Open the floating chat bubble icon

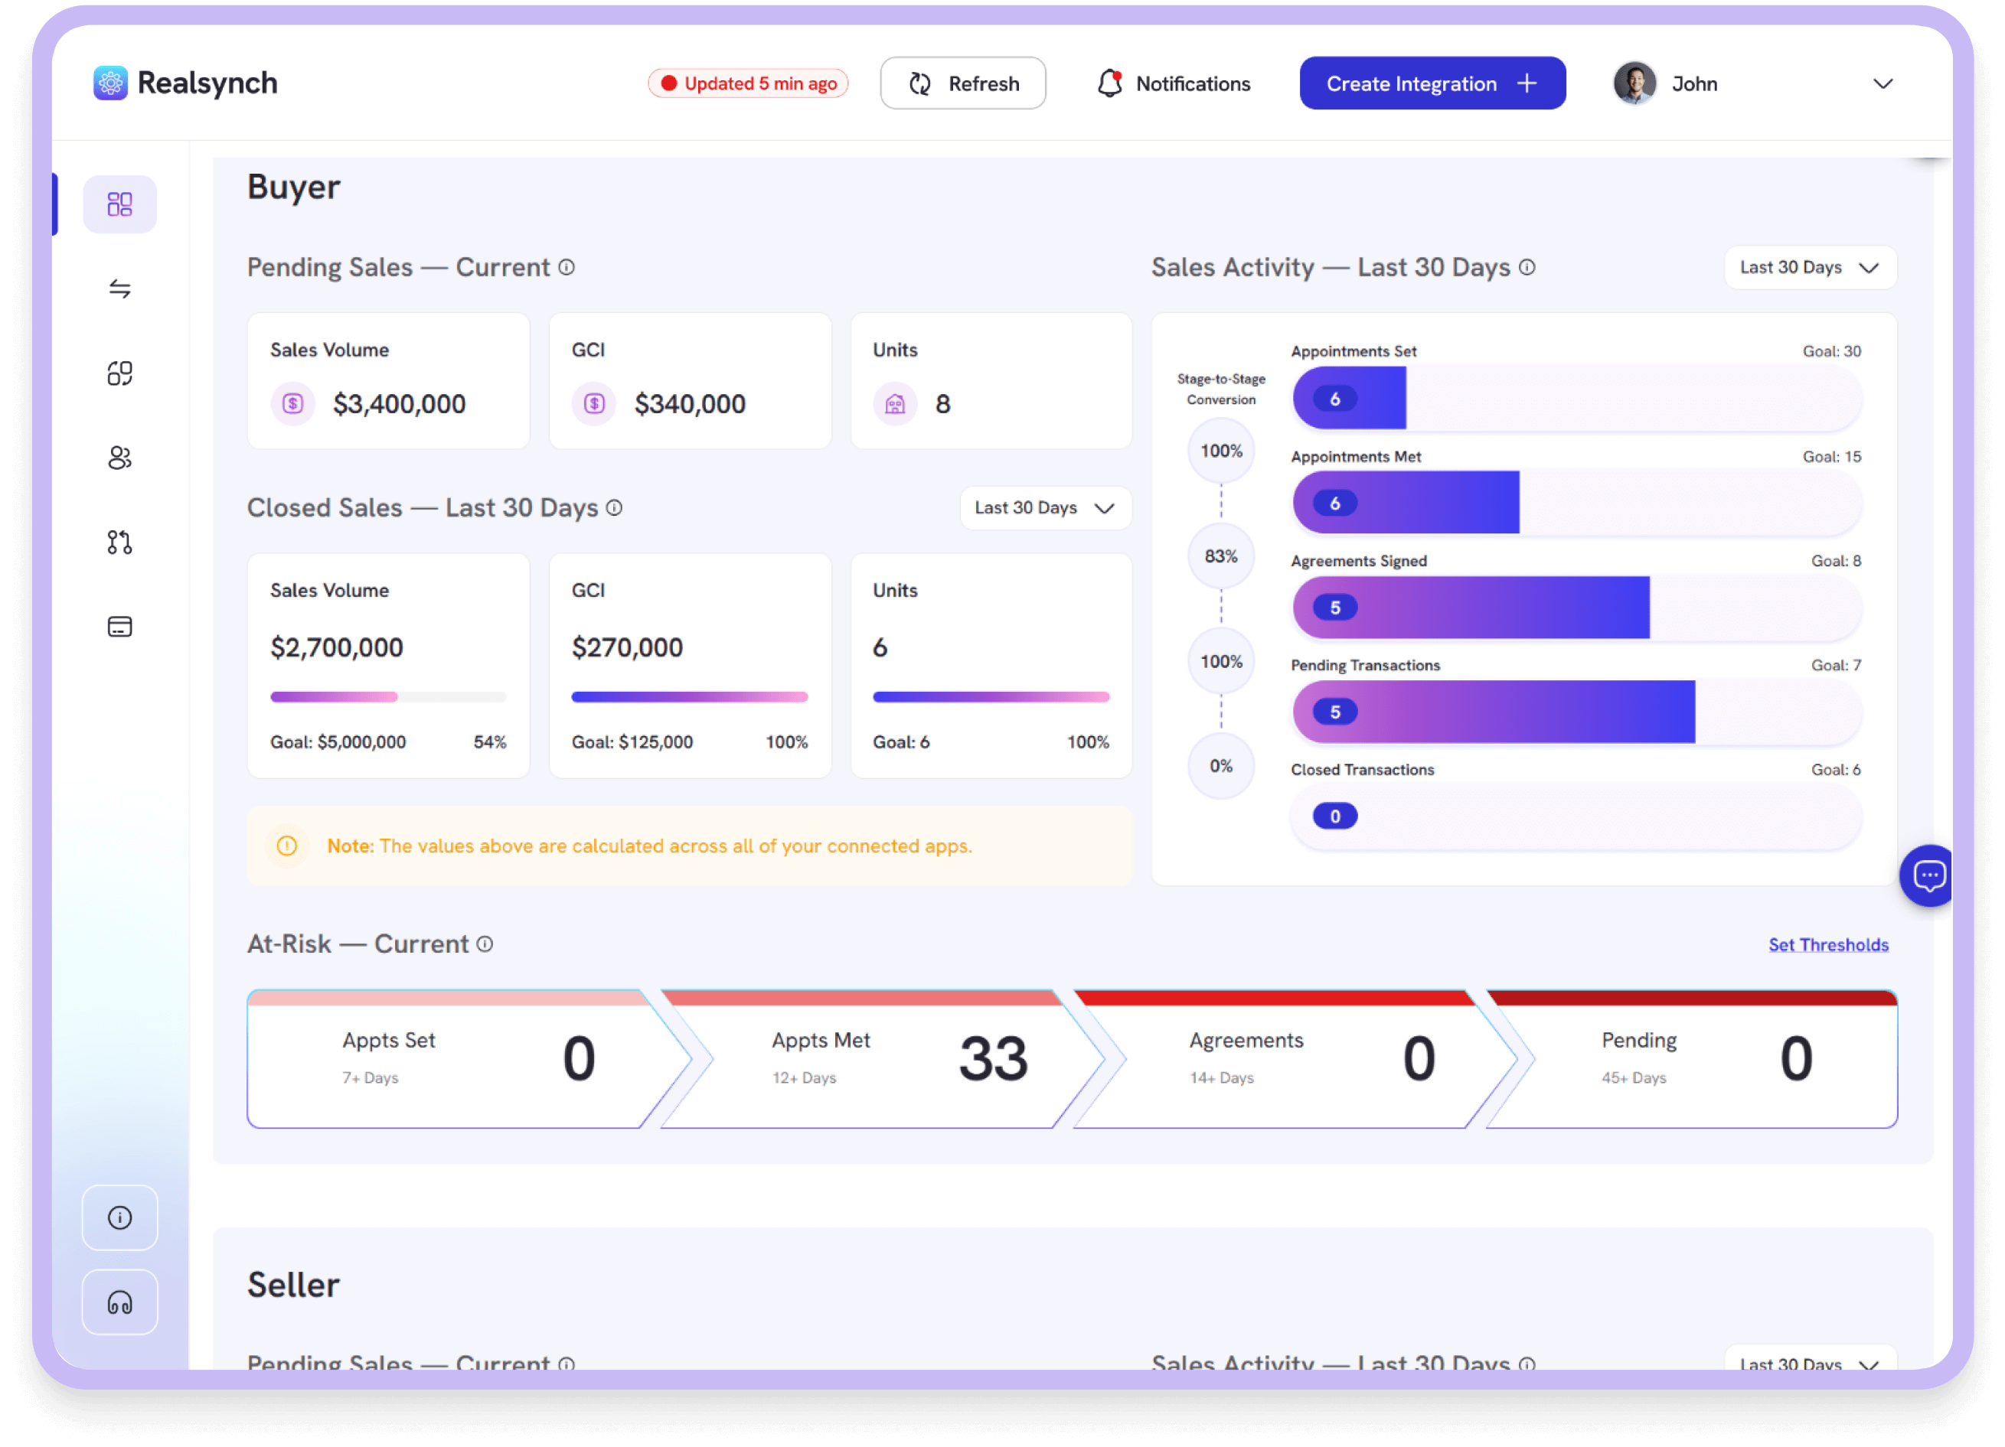(x=1928, y=875)
